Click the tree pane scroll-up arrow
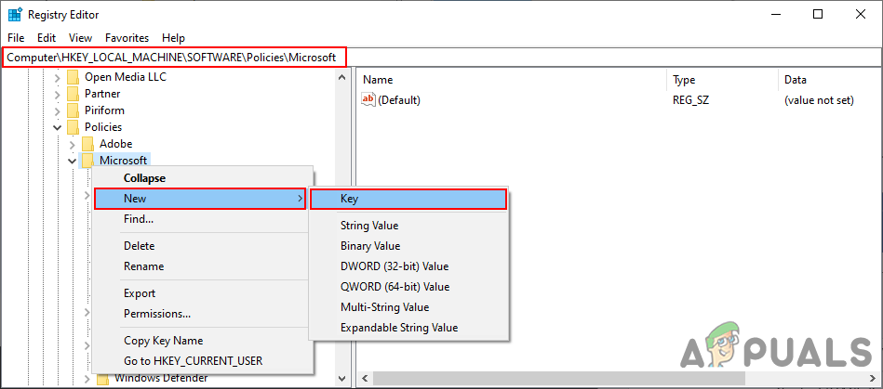 click(x=341, y=77)
